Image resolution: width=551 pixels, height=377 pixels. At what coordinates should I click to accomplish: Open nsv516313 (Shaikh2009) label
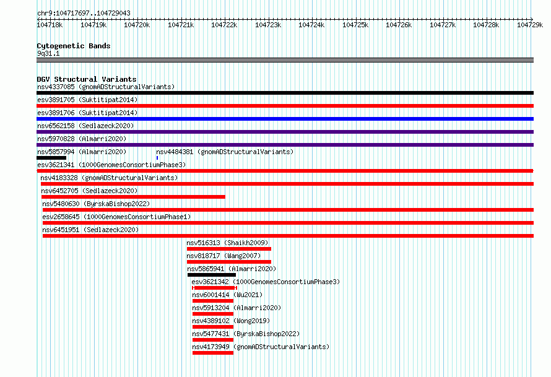(227, 243)
